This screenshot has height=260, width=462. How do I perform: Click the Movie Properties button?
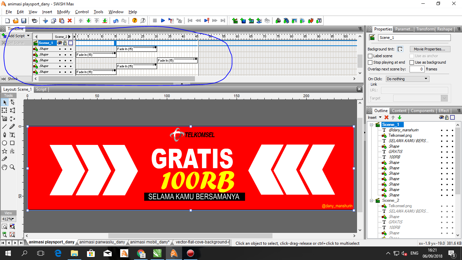tap(430, 49)
